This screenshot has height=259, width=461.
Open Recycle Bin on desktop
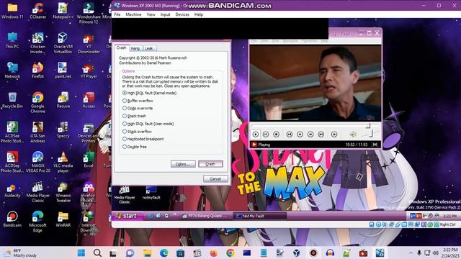coord(12,100)
